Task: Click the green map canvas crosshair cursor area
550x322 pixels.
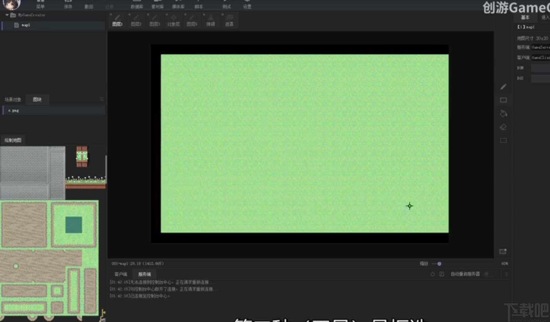Action: coord(410,206)
